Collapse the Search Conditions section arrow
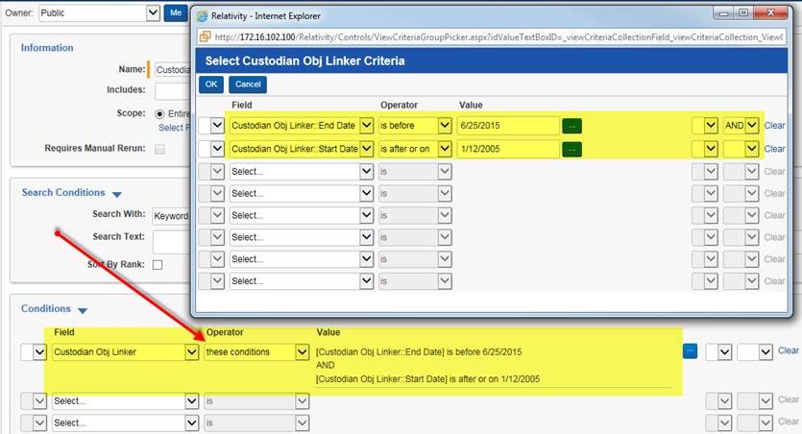Screen dimensions: 802x434 coord(116,194)
